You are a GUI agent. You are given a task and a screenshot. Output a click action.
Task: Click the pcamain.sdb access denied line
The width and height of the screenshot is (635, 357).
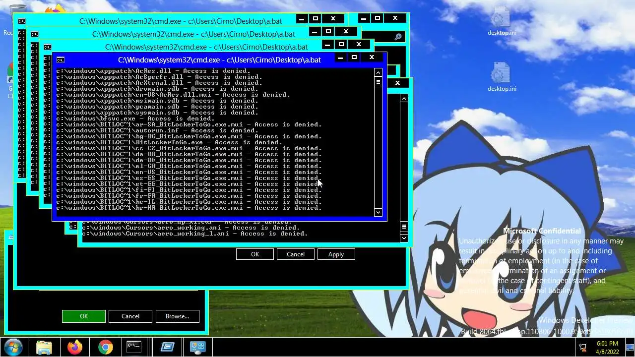[x=157, y=107]
